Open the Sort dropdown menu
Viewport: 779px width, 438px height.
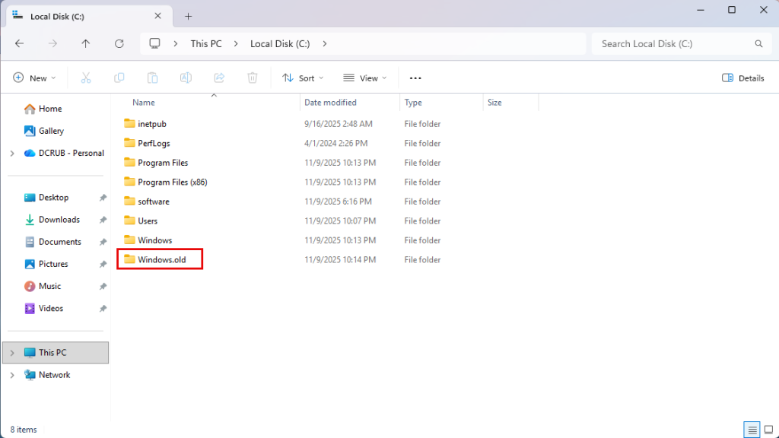click(x=303, y=78)
